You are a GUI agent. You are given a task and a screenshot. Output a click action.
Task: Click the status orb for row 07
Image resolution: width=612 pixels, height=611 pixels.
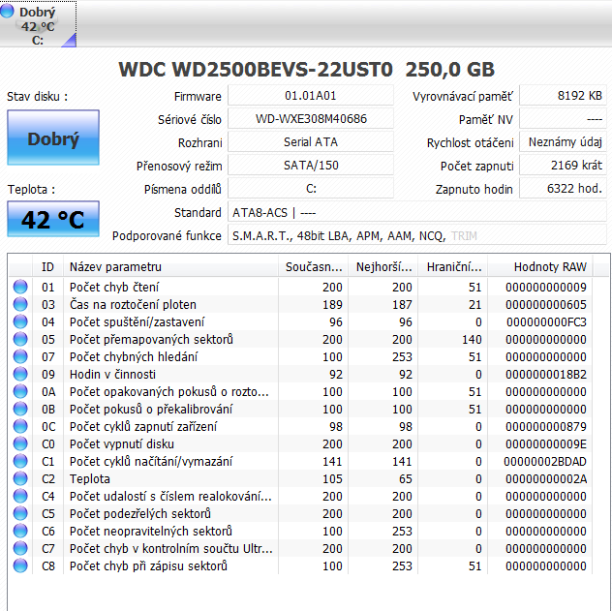[20, 356]
